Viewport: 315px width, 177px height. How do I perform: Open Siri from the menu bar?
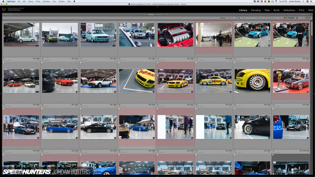pos(307,1)
